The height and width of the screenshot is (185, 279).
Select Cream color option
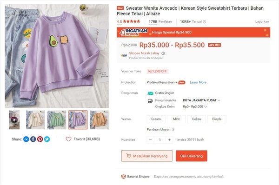[x=156, y=119]
